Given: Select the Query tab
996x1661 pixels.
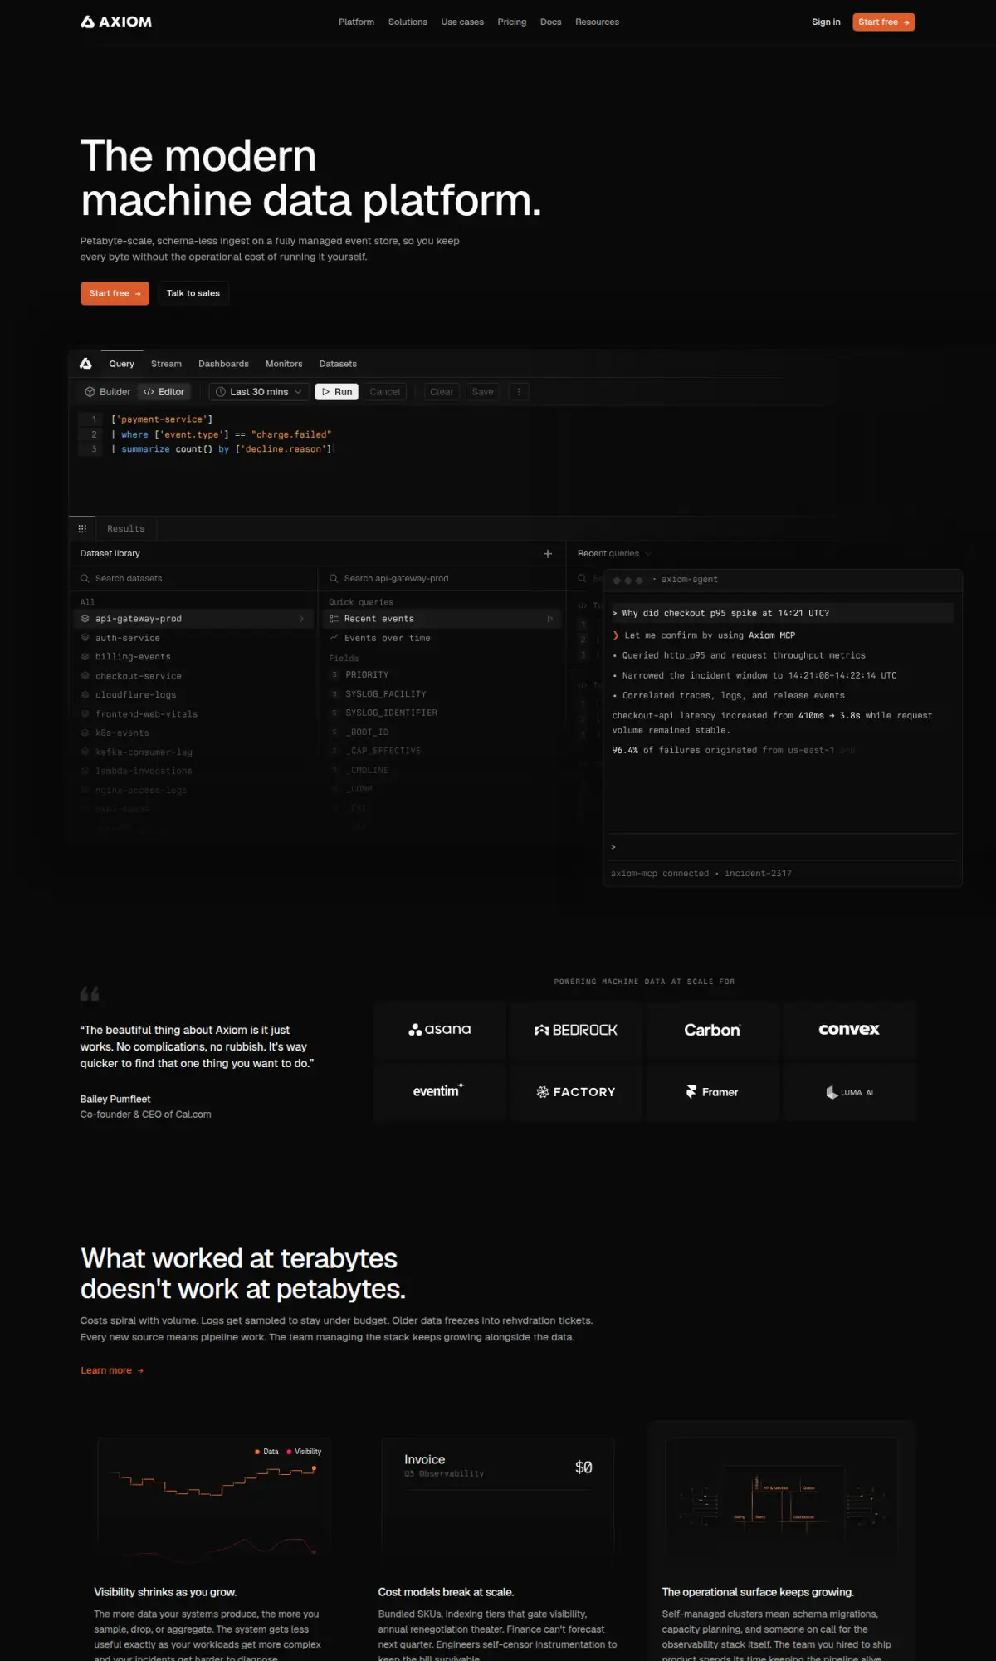Looking at the screenshot, I should pos(121,364).
